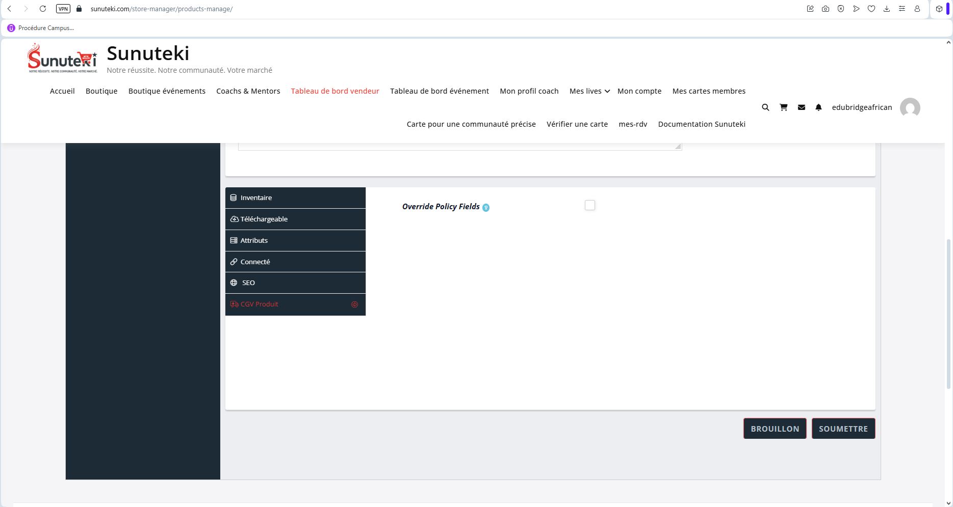
Task: Open the messages envelope icon
Action: tap(802, 107)
